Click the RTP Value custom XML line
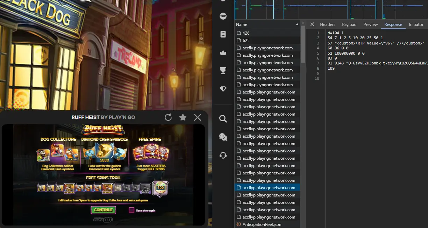 click(376, 43)
